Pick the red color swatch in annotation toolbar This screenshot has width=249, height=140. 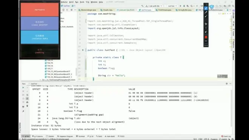point(206,37)
